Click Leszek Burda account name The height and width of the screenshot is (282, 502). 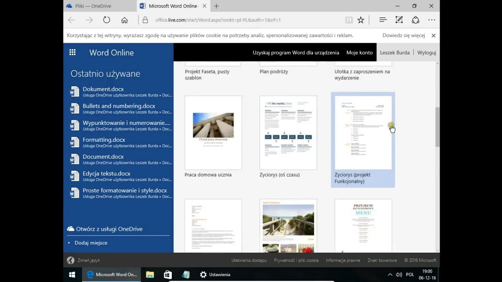(395, 52)
